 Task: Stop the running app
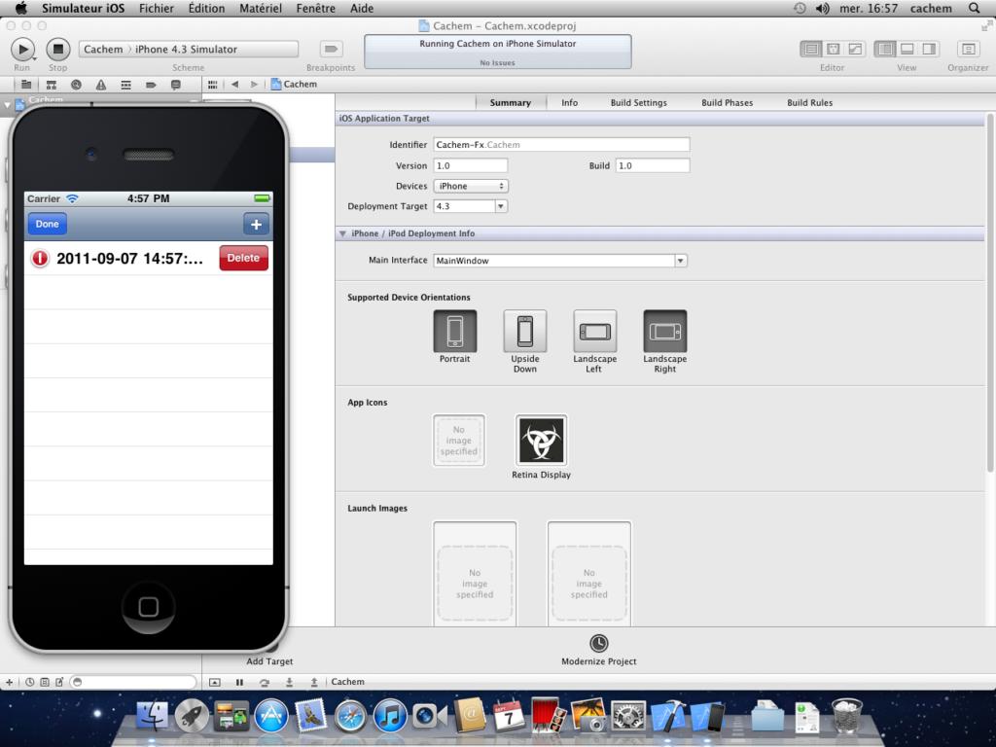57,49
